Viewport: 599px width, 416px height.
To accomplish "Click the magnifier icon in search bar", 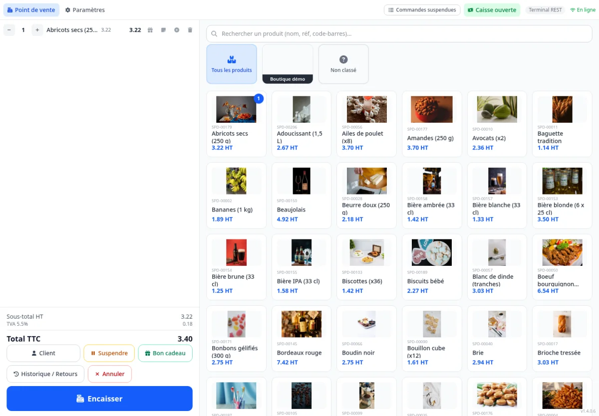I will [214, 34].
